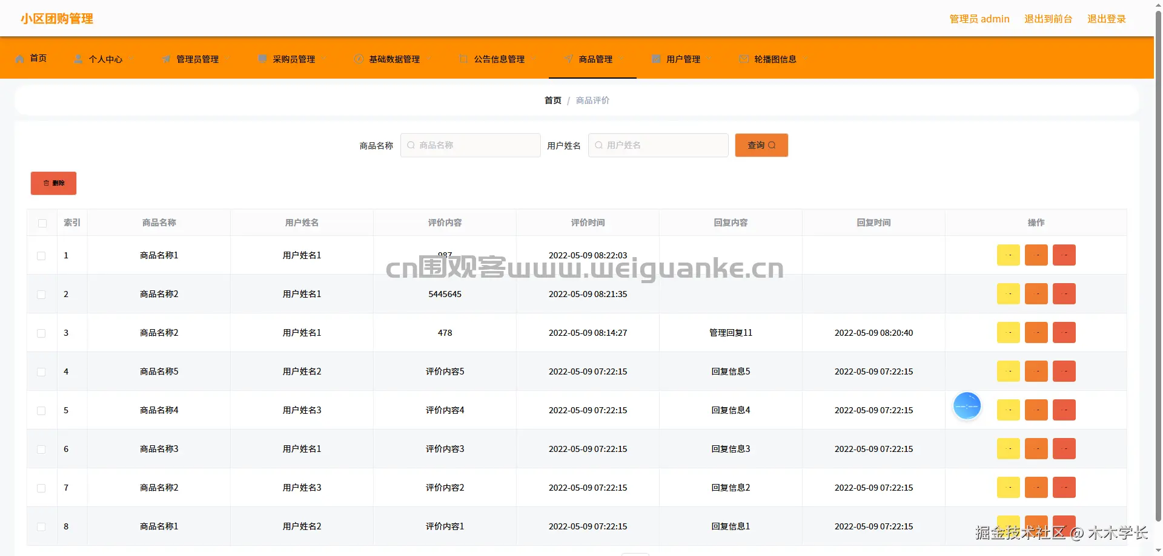The height and width of the screenshot is (556, 1163).
Task: Expand the 轮播图信息 dropdown arrow
Action: (x=805, y=59)
